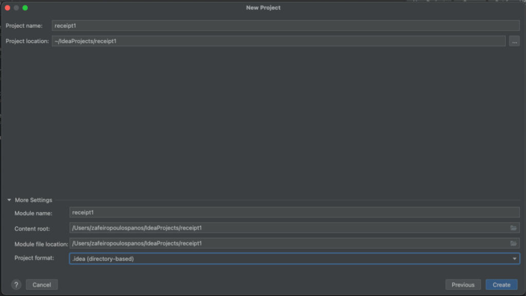This screenshot has height=296, width=526.
Task: Zoom the New Project window with green button
Action: pyautogui.click(x=25, y=8)
